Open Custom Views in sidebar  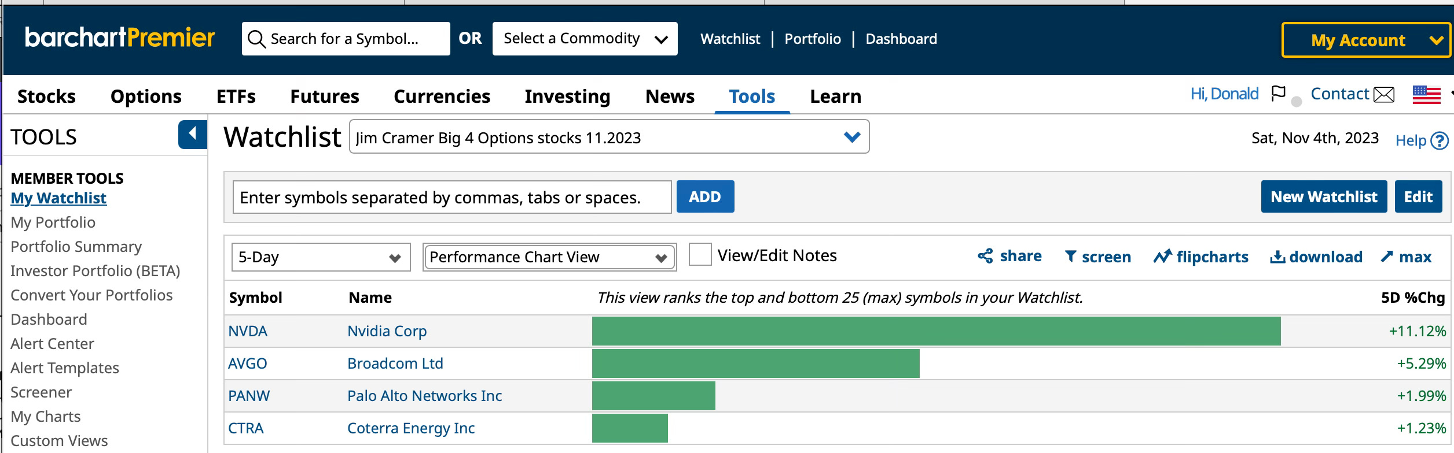pyautogui.click(x=59, y=441)
